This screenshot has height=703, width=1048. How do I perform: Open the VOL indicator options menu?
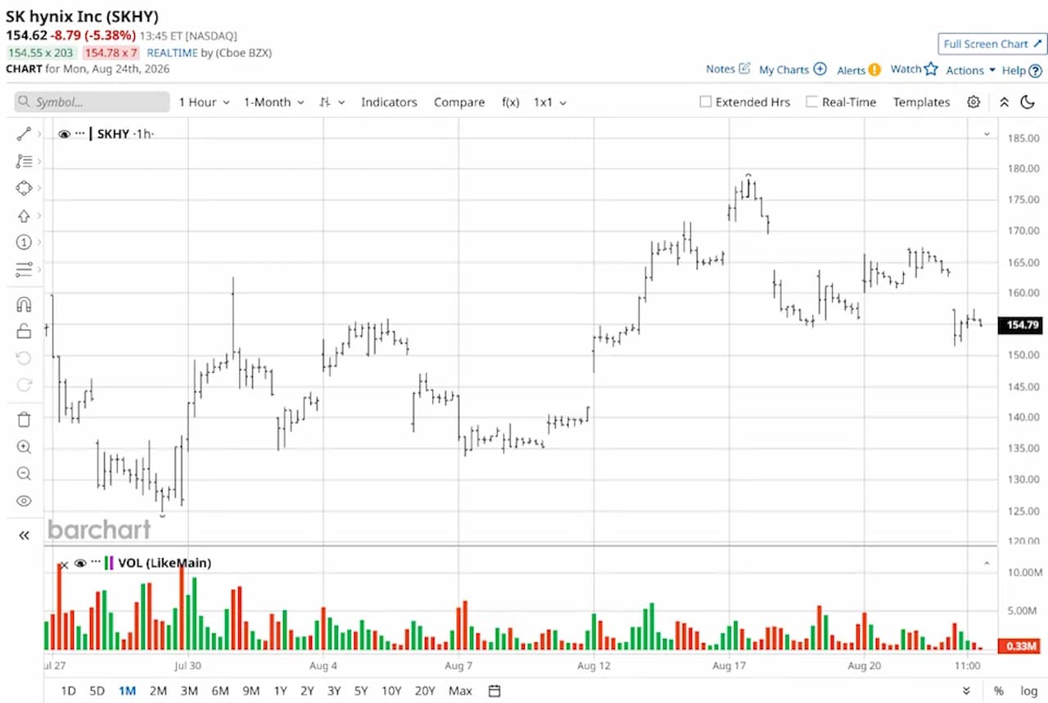click(96, 562)
